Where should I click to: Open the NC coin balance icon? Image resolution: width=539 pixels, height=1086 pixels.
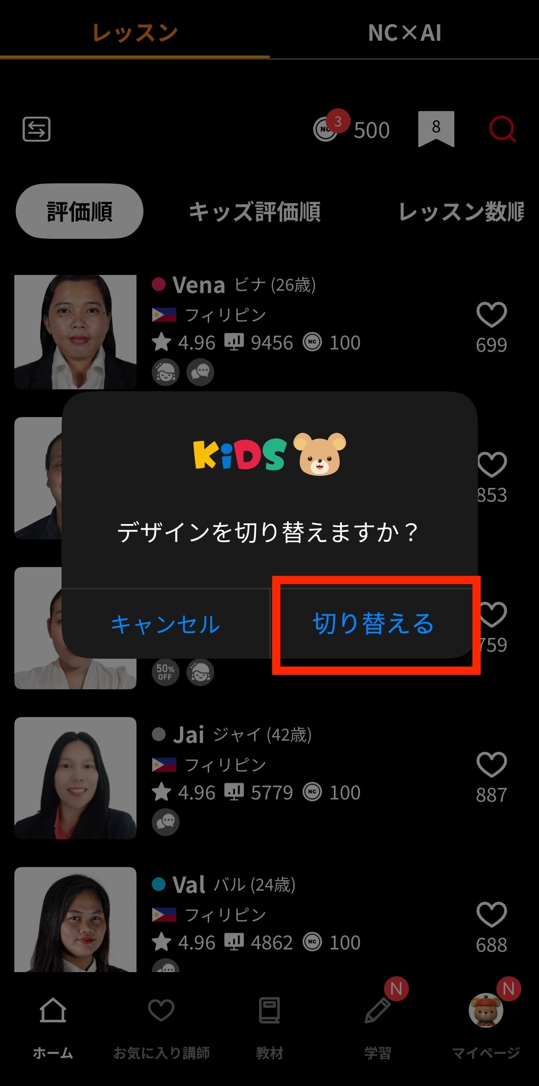point(326,129)
